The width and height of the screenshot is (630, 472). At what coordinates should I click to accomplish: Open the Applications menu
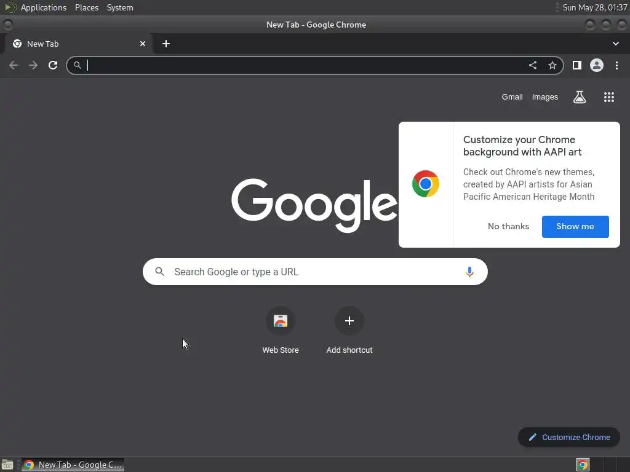44,7
